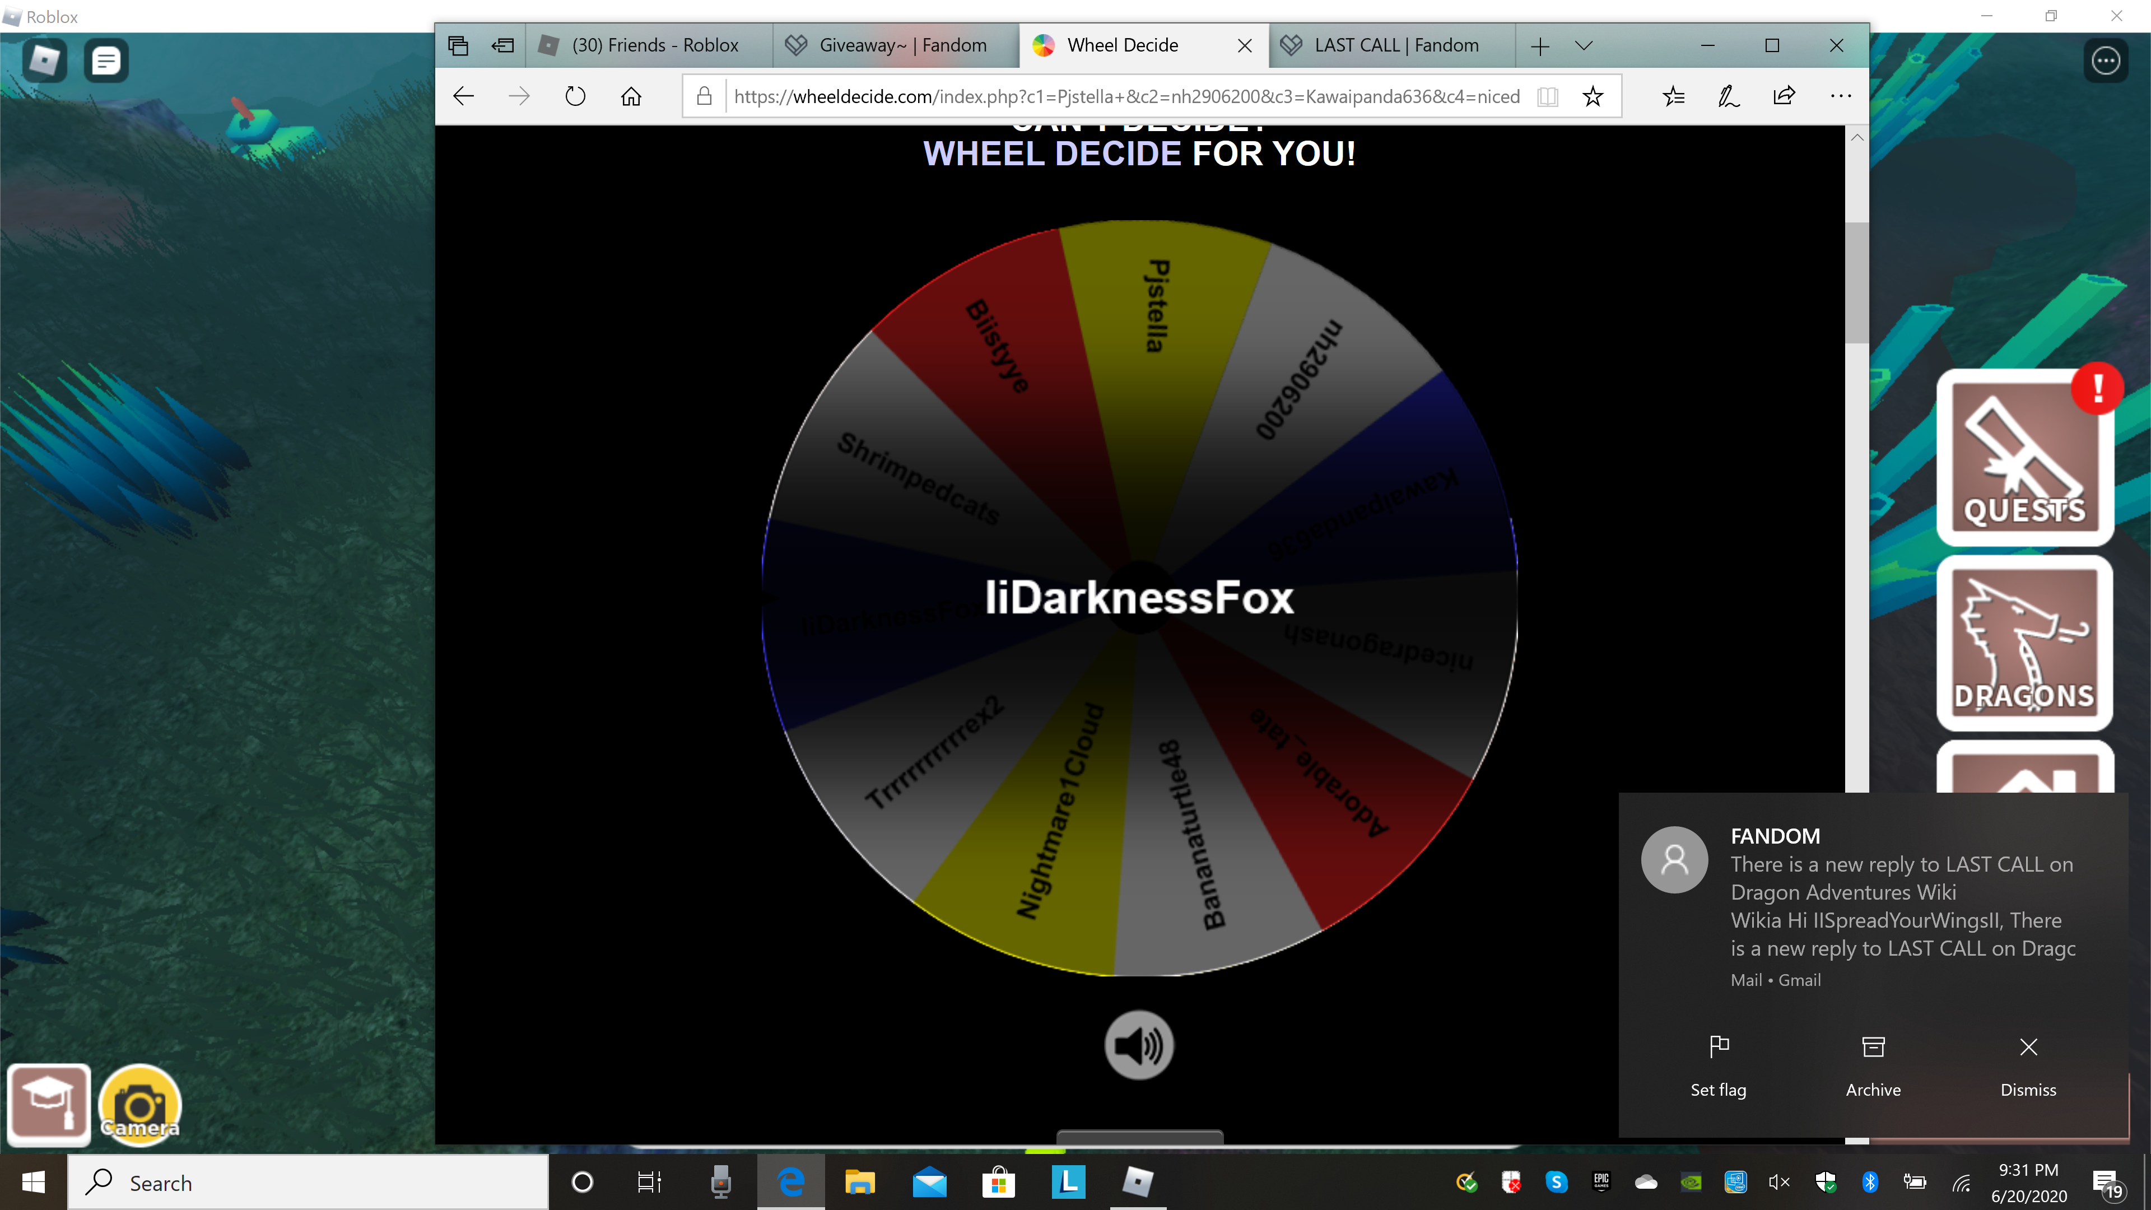The height and width of the screenshot is (1210, 2151).
Task: Archive the FANDOM notification email
Action: (1873, 1065)
